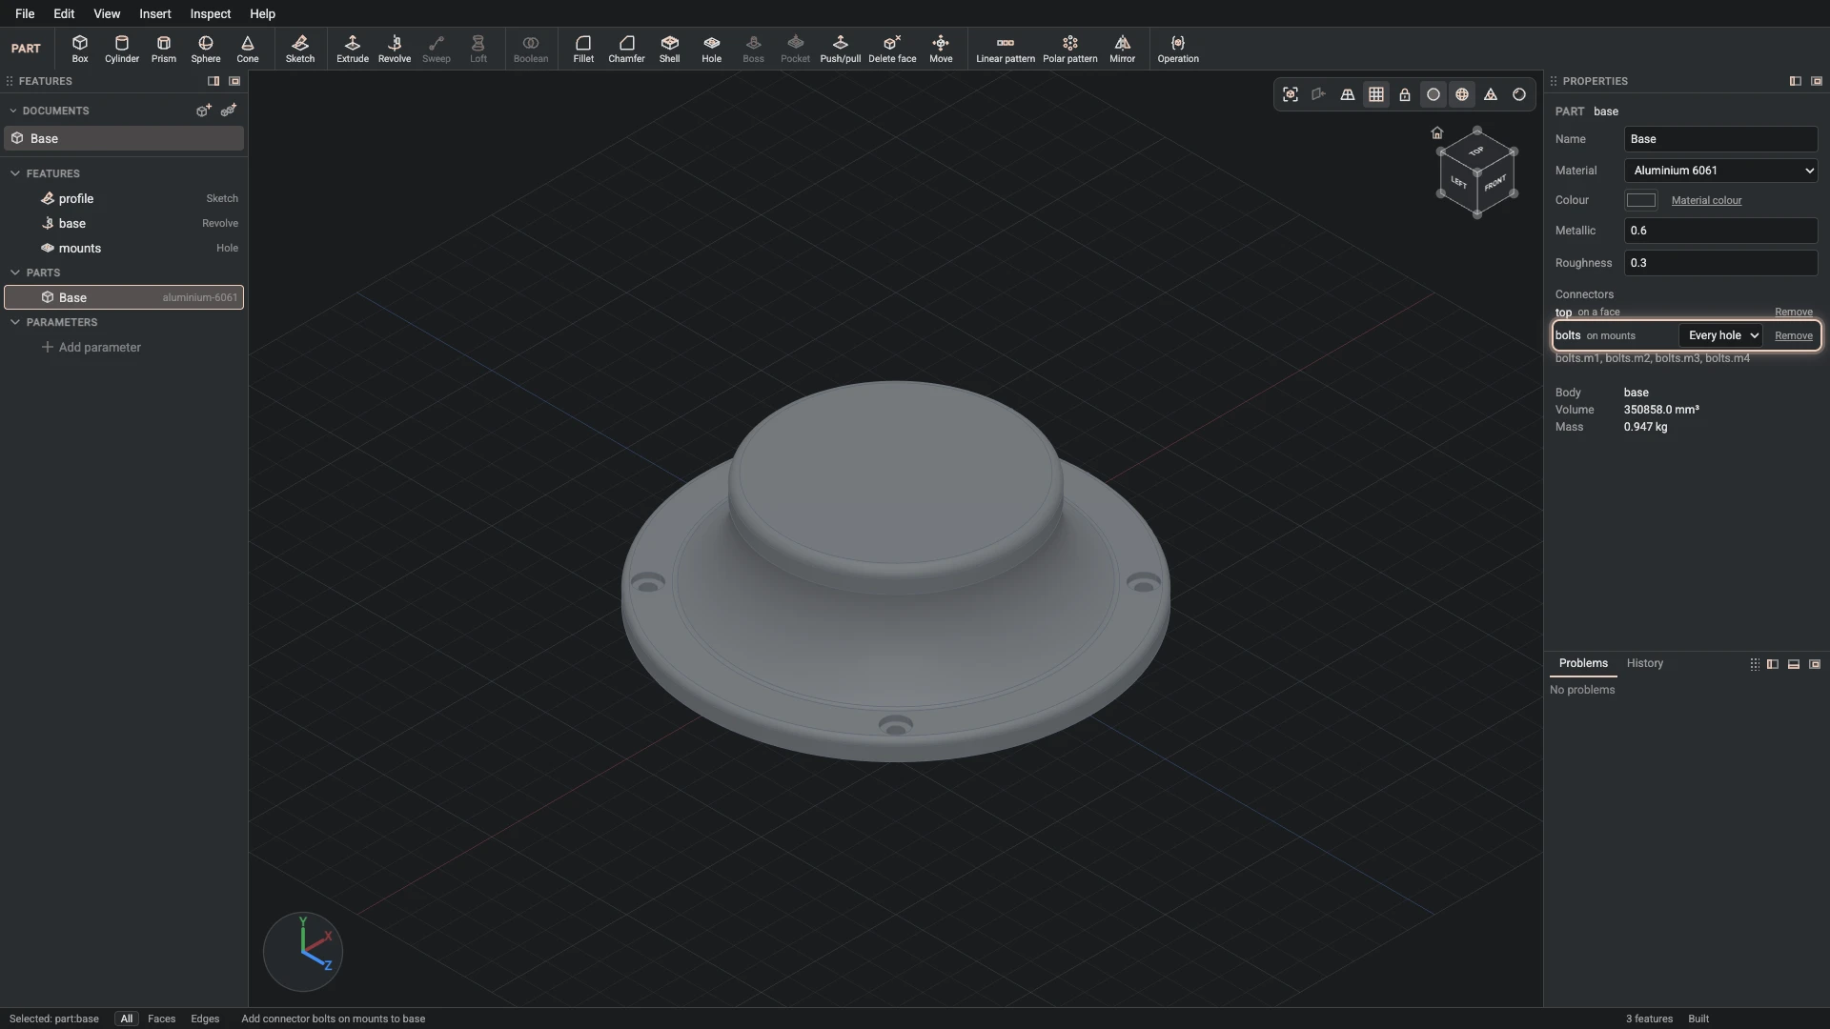Open the Insert menu
The image size is (1830, 1029).
pyautogui.click(x=155, y=13)
